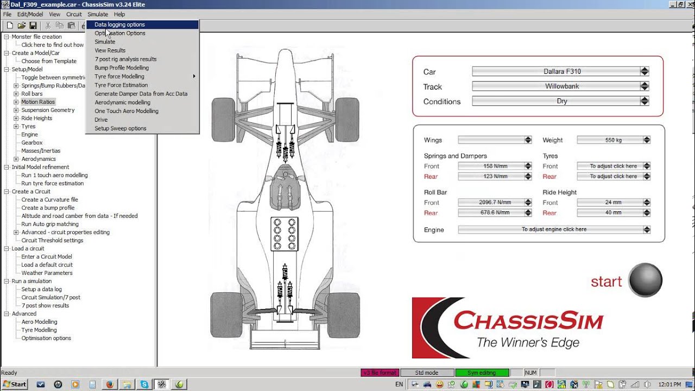
Task: Expand the Roll bars tree node
Action: (x=16, y=94)
